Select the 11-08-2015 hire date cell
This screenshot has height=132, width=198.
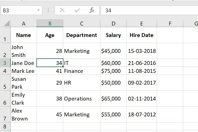(x=142, y=71)
